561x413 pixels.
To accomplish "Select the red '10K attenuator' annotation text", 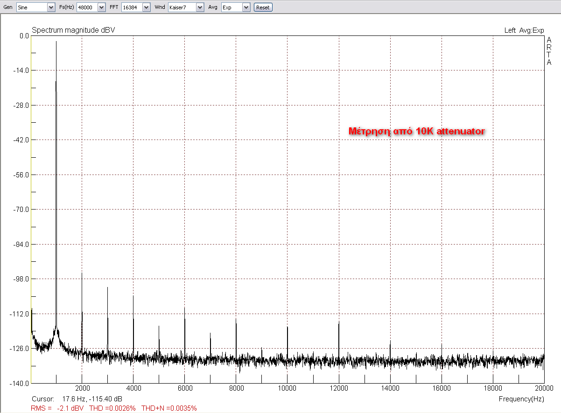I will pyautogui.click(x=417, y=132).
